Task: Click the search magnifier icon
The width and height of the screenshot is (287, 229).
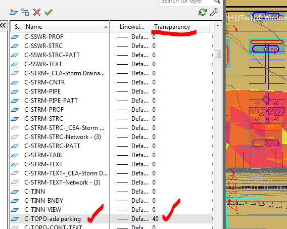Action: pos(217,2)
